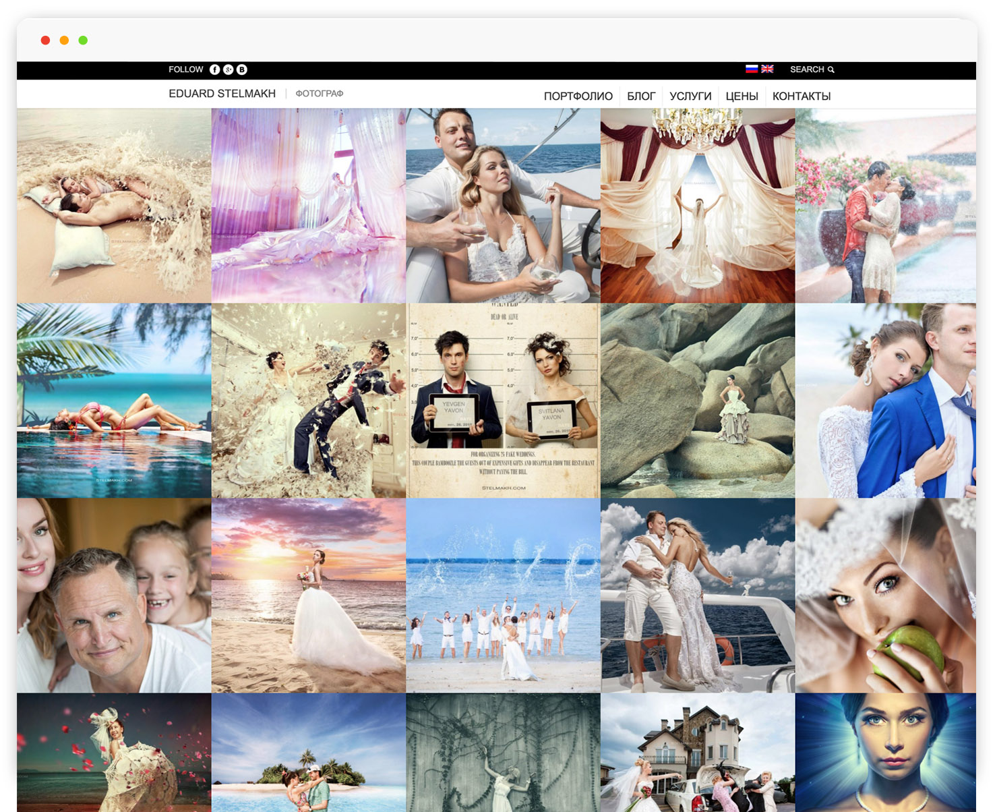The width and height of the screenshot is (995, 812).
Task: Open photo of wedding party outside mansion
Action: (x=698, y=753)
